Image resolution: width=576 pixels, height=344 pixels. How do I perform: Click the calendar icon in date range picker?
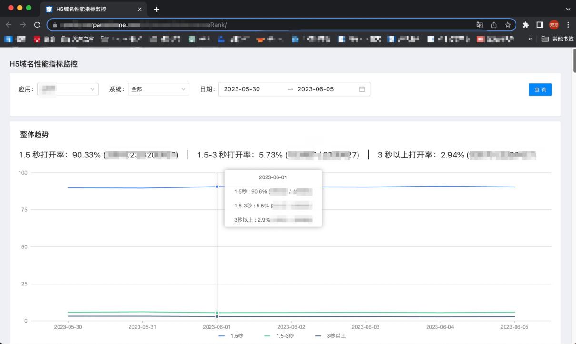[362, 89]
